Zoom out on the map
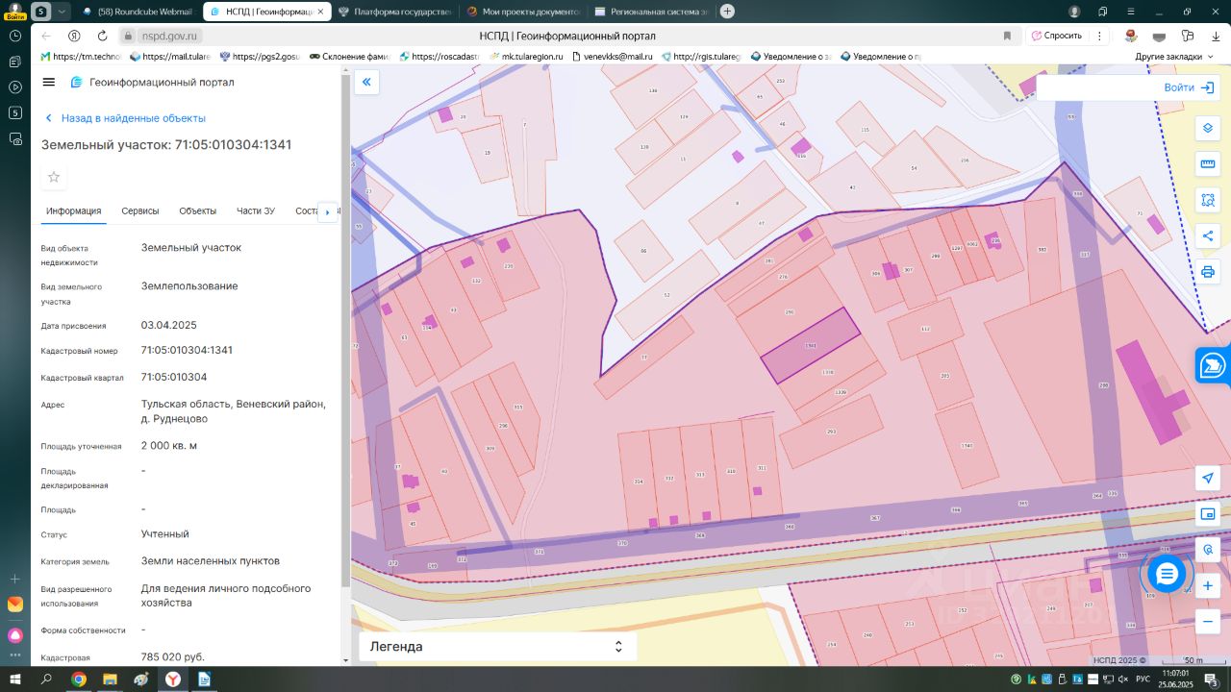 click(x=1208, y=622)
